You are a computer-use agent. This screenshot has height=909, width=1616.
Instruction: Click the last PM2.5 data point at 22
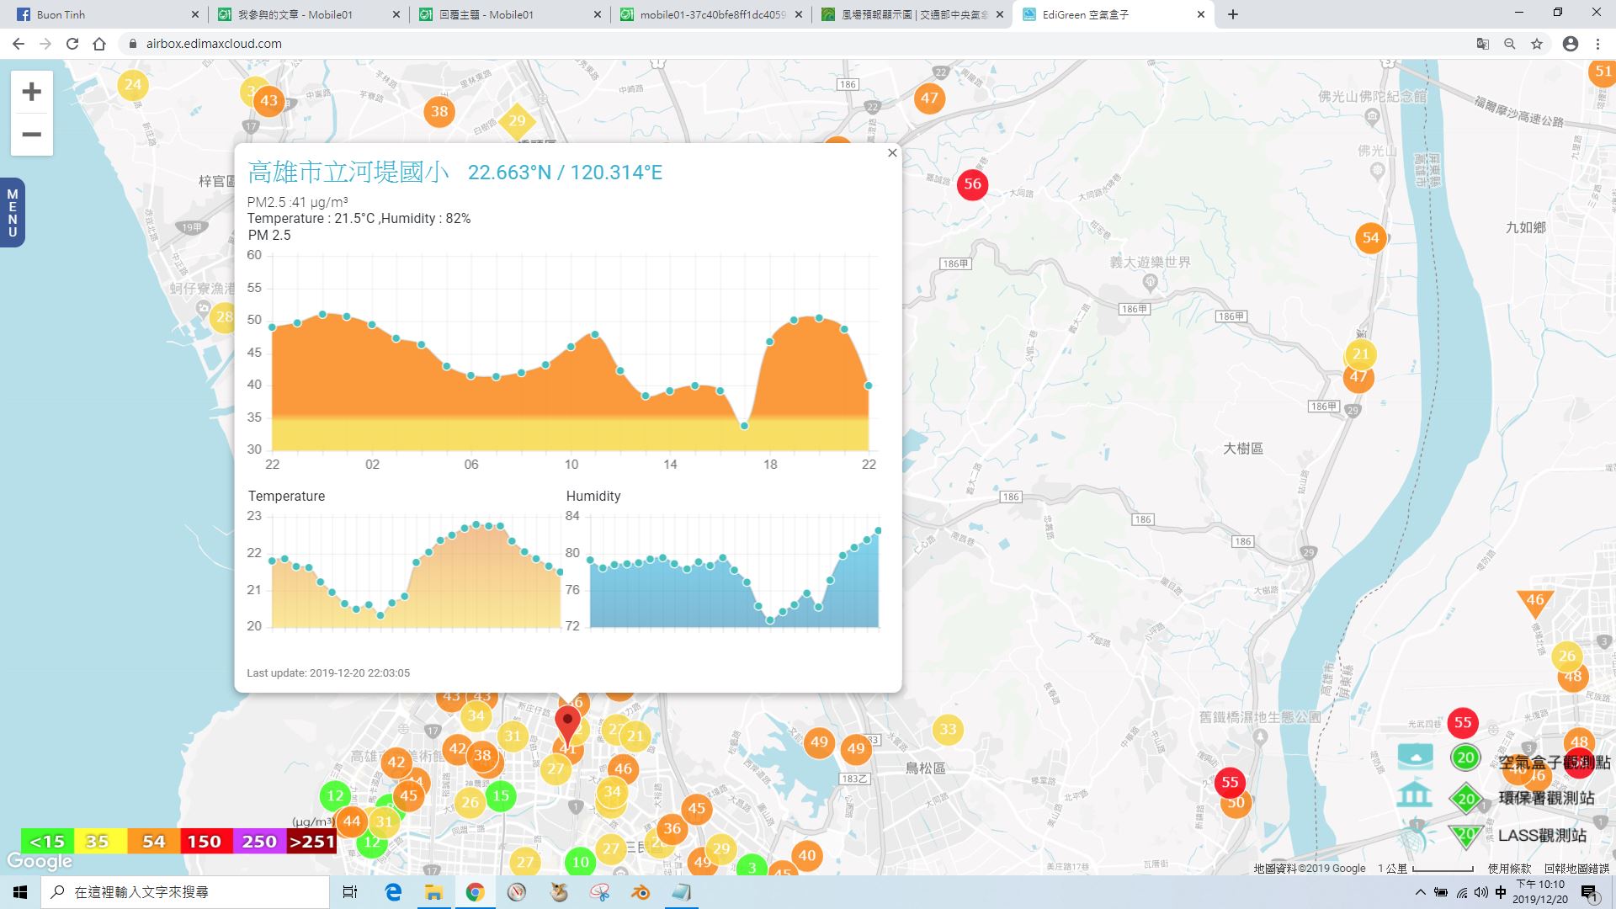(868, 385)
